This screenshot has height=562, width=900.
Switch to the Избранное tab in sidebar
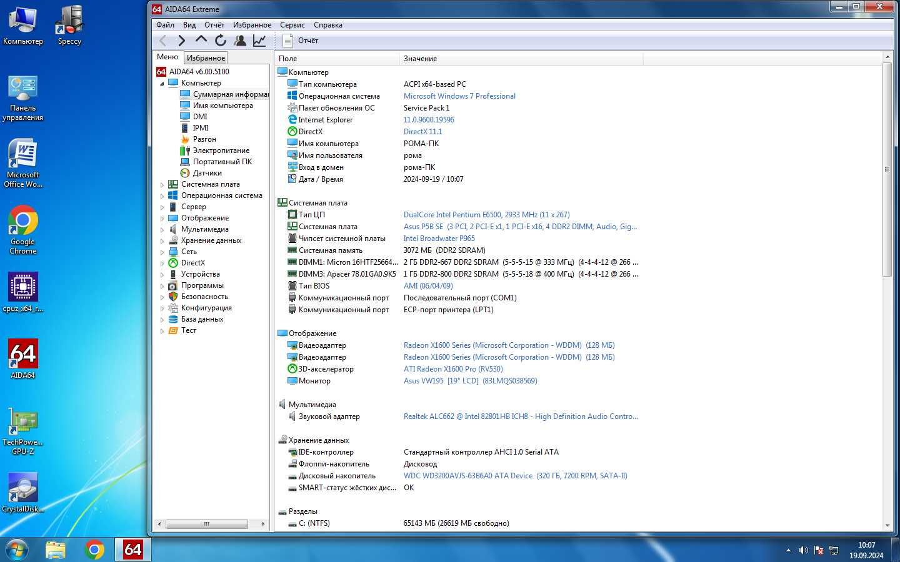coord(206,57)
